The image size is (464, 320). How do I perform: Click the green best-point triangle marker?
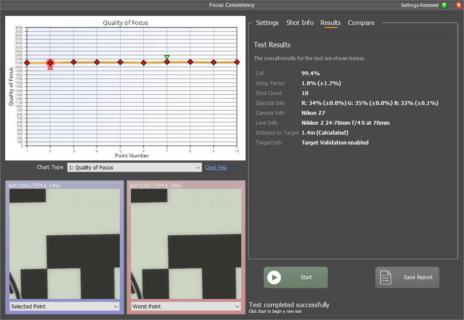pos(167,57)
